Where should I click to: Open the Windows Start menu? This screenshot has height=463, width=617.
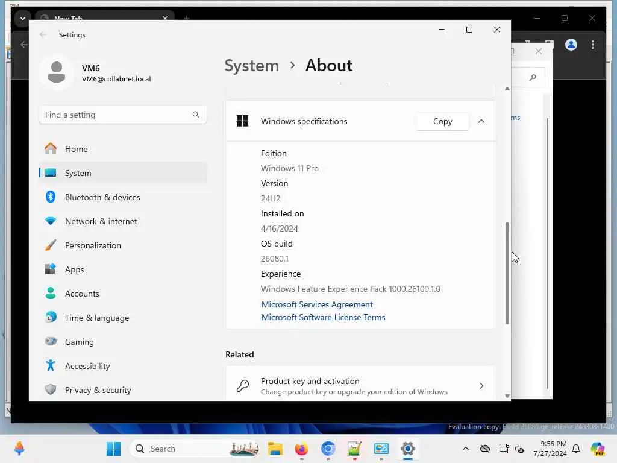(x=114, y=449)
